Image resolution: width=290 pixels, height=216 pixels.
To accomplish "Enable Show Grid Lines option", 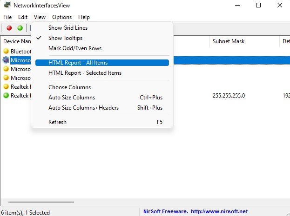I will [68, 28].
